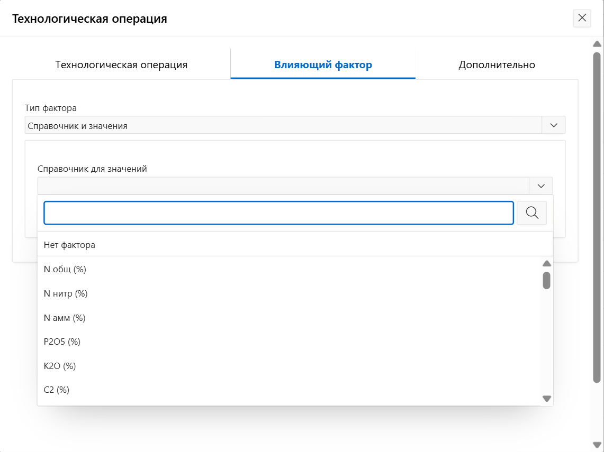Viewport: 604px width, 452px height.
Task: Select N общ (%) from list
Action: click(65, 270)
